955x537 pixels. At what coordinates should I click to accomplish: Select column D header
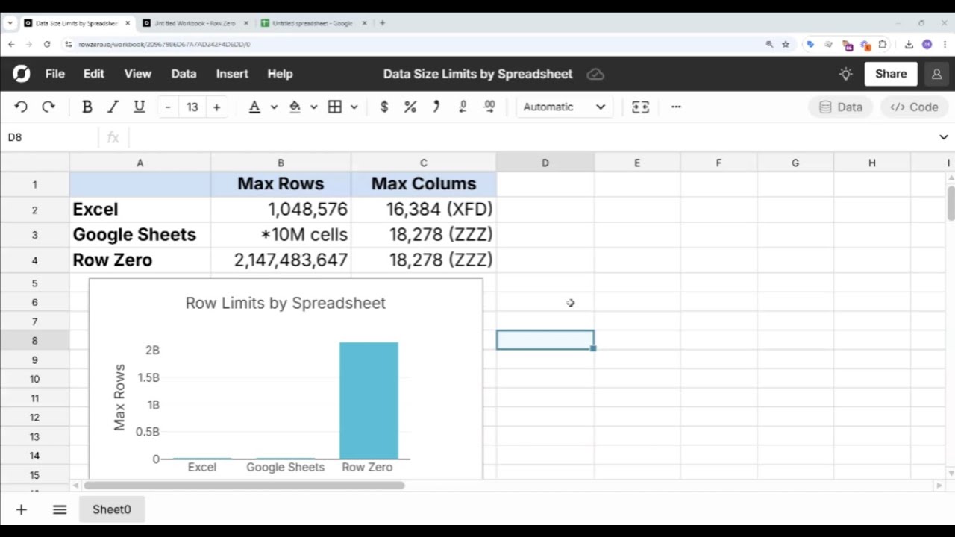[545, 163]
